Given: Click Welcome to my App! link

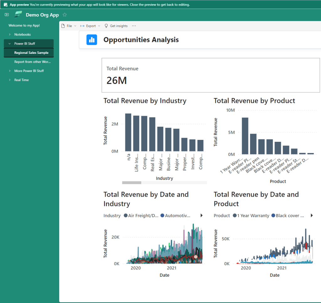Looking at the screenshot, I should coord(24,25).
